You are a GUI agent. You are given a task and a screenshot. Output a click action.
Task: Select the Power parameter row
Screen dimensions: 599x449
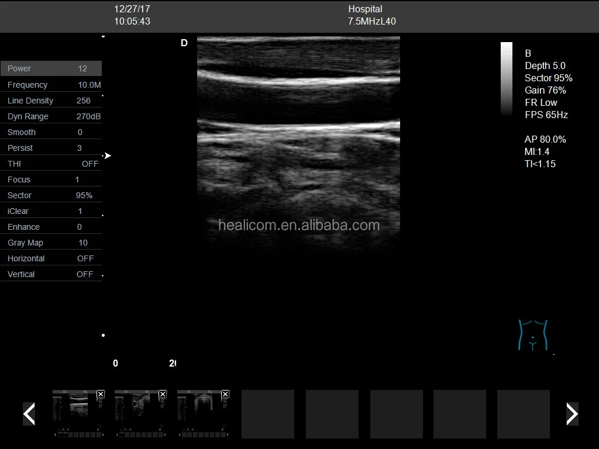[51, 68]
